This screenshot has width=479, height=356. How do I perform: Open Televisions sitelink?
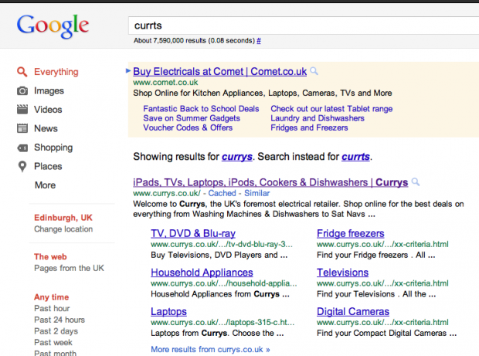(x=342, y=273)
